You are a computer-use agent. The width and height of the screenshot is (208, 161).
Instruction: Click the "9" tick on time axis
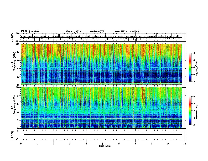pyautogui.click(x=168, y=144)
